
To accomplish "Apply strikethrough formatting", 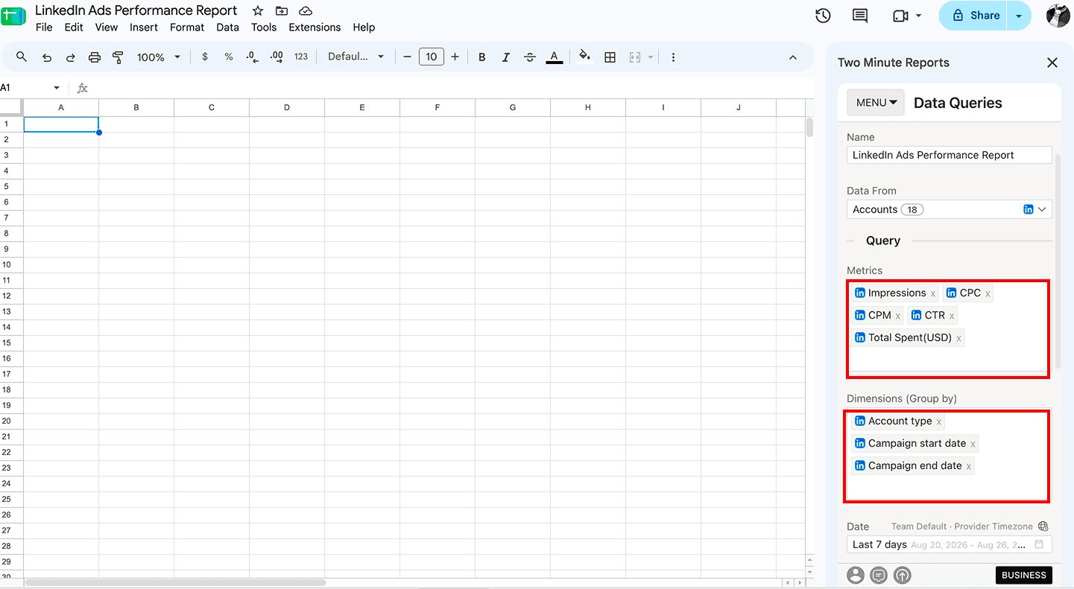I will coord(530,57).
